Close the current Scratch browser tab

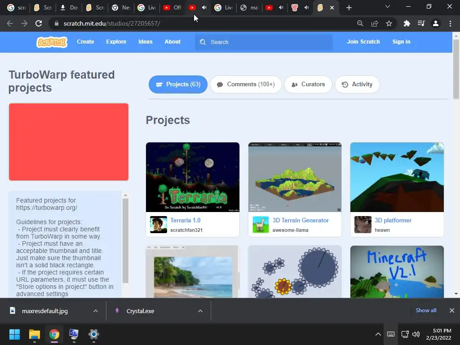pos(332,8)
